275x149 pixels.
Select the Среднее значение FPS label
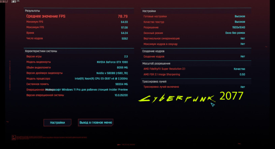point(46,16)
